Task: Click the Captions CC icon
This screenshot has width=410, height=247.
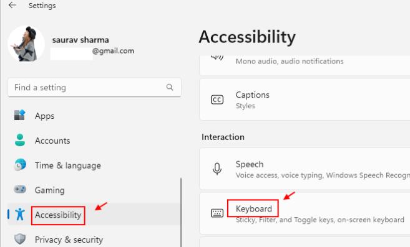Action: coord(217,100)
